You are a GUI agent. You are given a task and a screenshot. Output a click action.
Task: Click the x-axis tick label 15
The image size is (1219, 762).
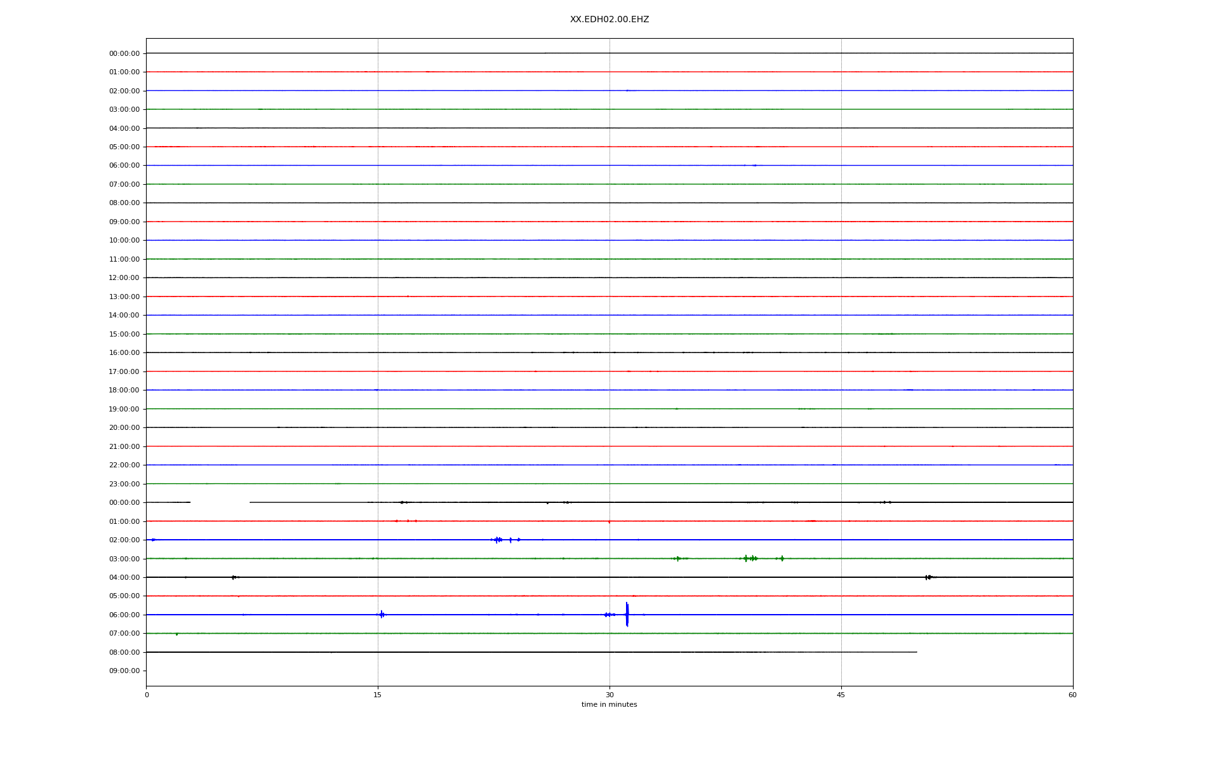point(378,695)
